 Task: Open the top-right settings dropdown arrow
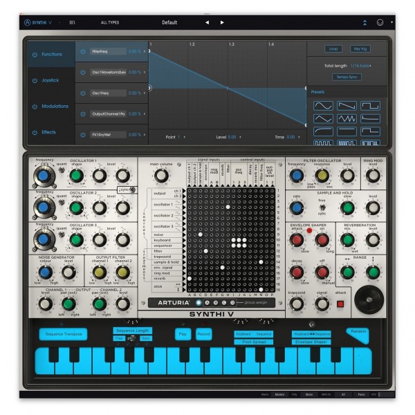click(391, 23)
